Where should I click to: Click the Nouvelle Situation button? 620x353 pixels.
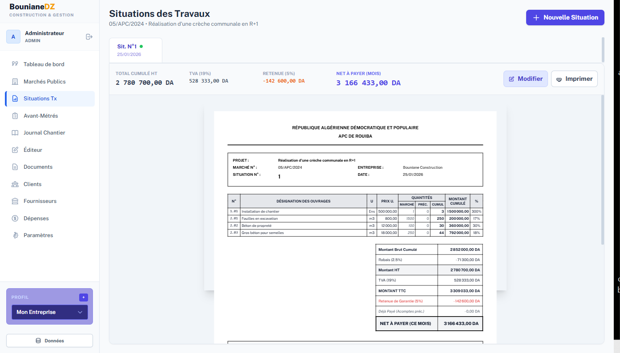tap(565, 17)
